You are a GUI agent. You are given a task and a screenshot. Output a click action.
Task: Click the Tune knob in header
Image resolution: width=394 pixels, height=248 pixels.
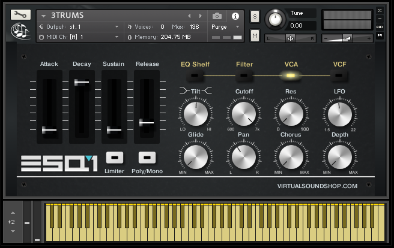(276, 19)
